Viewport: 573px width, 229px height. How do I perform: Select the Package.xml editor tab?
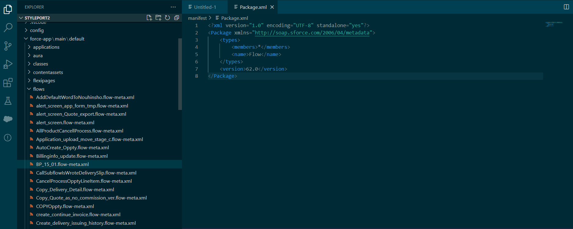tap(253, 7)
